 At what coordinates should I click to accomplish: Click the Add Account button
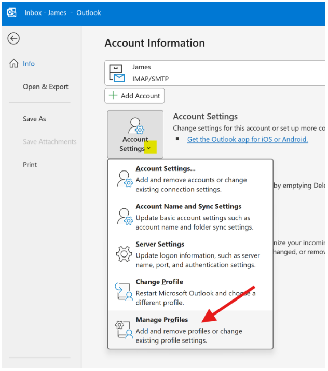tap(135, 96)
